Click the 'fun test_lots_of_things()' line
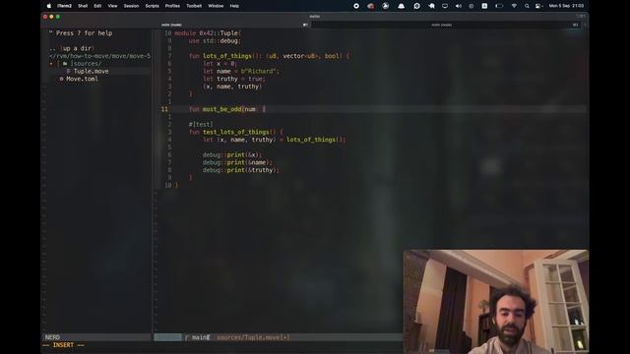Viewport: 630px width, 354px height. tap(236, 132)
